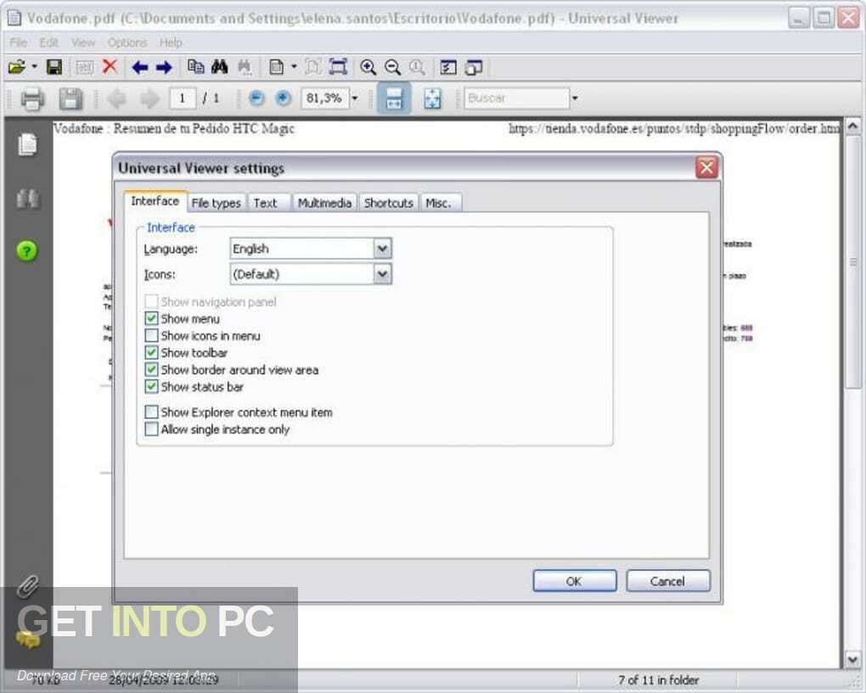Click the zoom percentage field 81,3%

(x=324, y=98)
